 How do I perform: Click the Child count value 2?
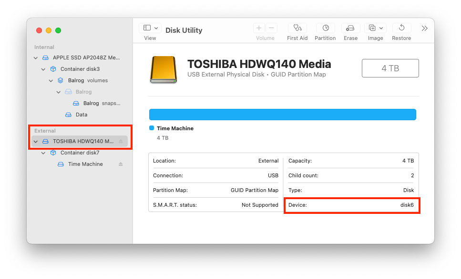coord(412,175)
